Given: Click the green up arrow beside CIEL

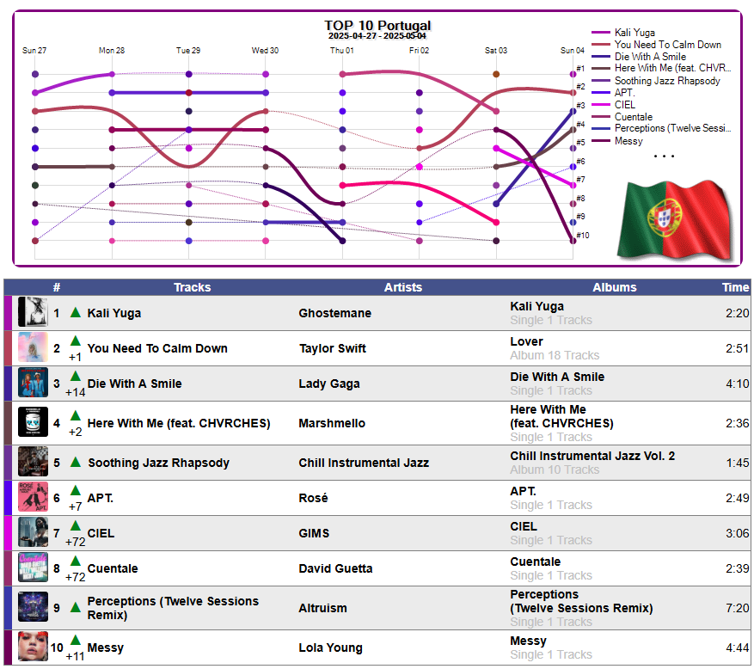Looking at the screenshot, I should (x=75, y=526).
